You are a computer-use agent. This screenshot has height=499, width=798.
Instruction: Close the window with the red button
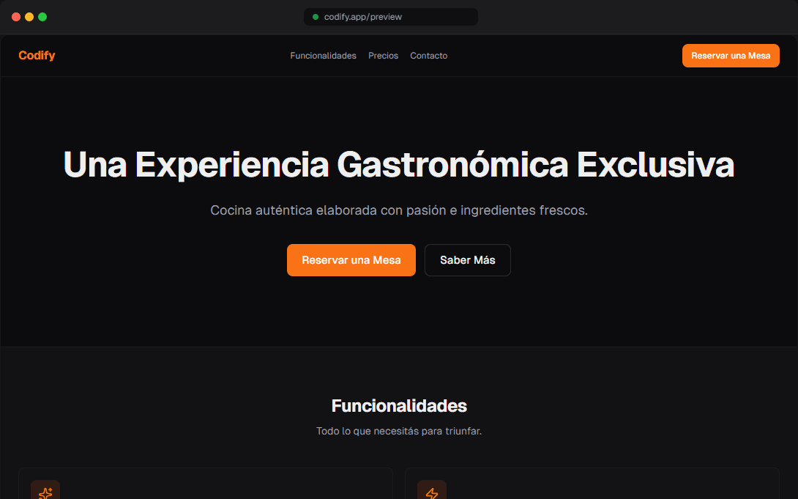click(x=16, y=17)
